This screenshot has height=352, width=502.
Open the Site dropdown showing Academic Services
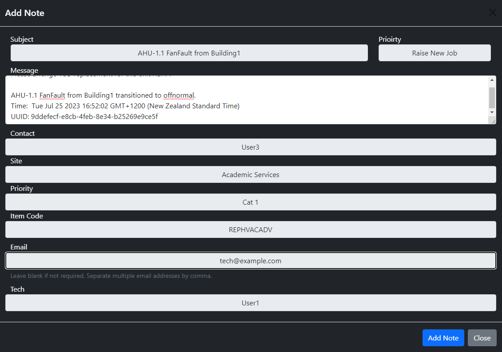coord(250,174)
